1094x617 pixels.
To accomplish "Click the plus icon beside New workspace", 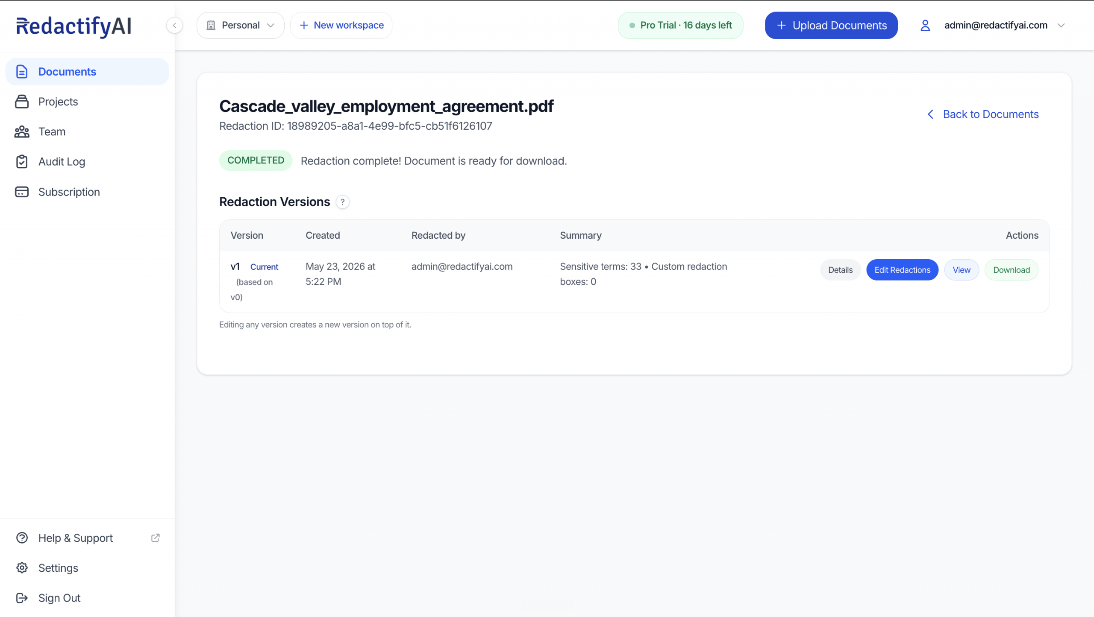I will pos(304,25).
